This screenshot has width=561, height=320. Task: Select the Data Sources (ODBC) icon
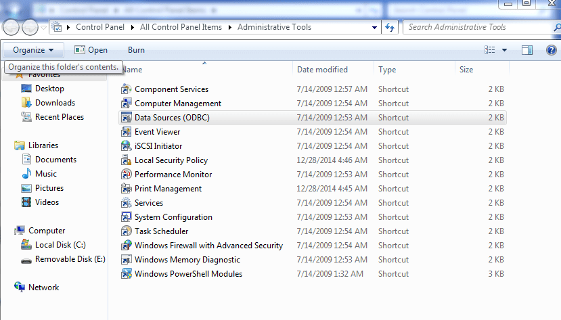(x=126, y=118)
